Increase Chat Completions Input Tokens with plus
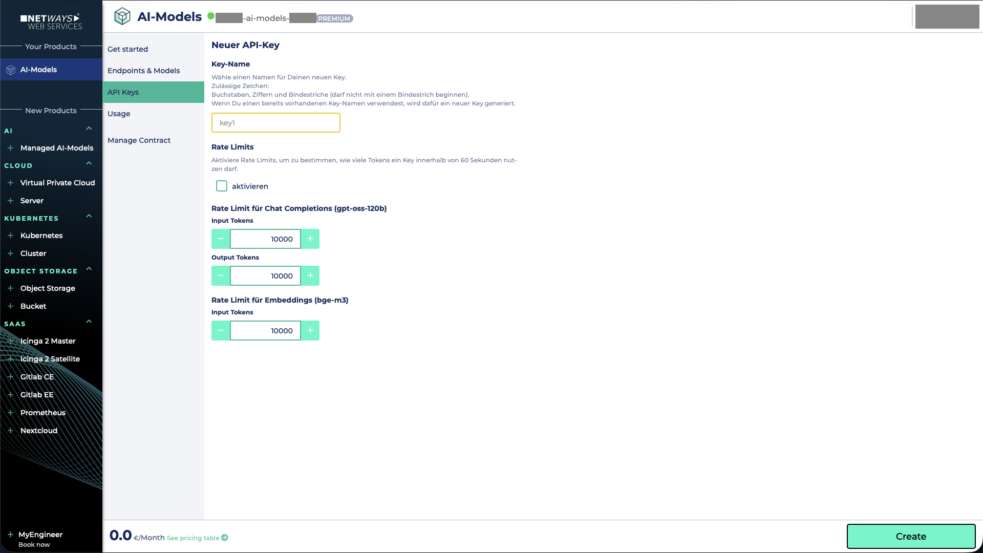Viewport: 983px width, 553px height. tap(310, 239)
